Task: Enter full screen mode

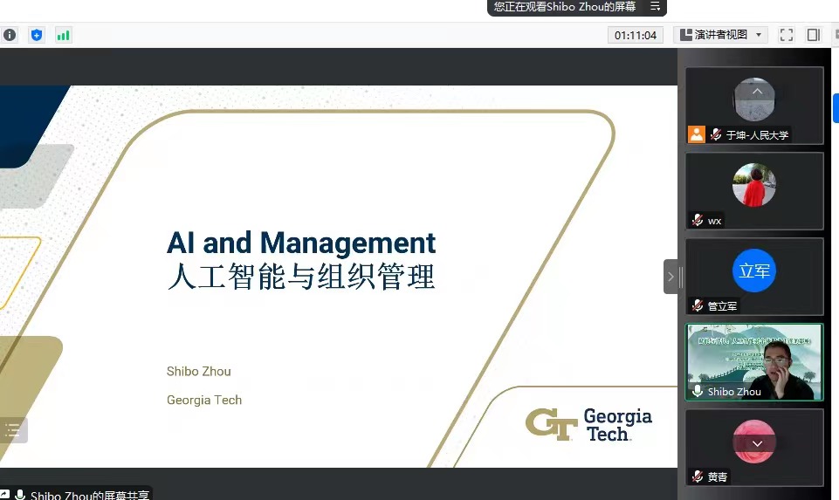Action: [x=786, y=35]
